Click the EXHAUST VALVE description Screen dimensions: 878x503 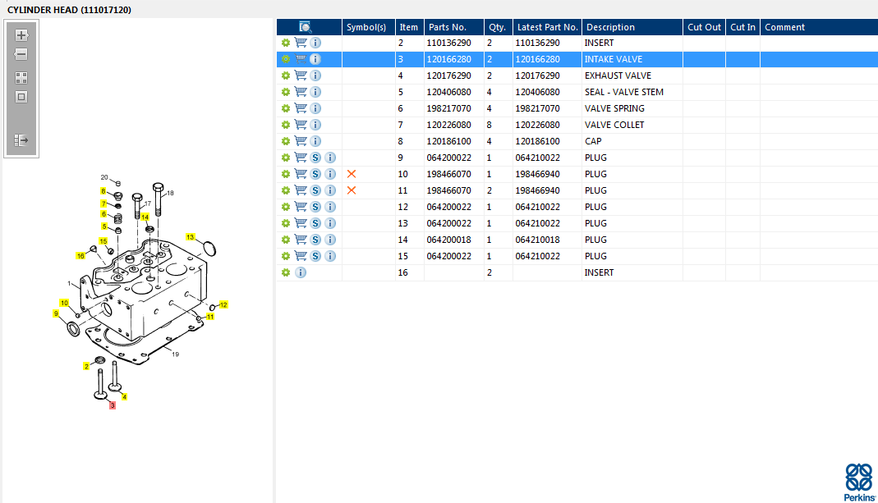click(618, 75)
